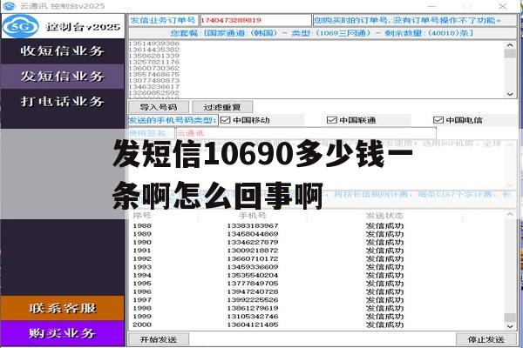Close the 云通讯 控制台 window
523x348 pixels.
pos(503,6)
